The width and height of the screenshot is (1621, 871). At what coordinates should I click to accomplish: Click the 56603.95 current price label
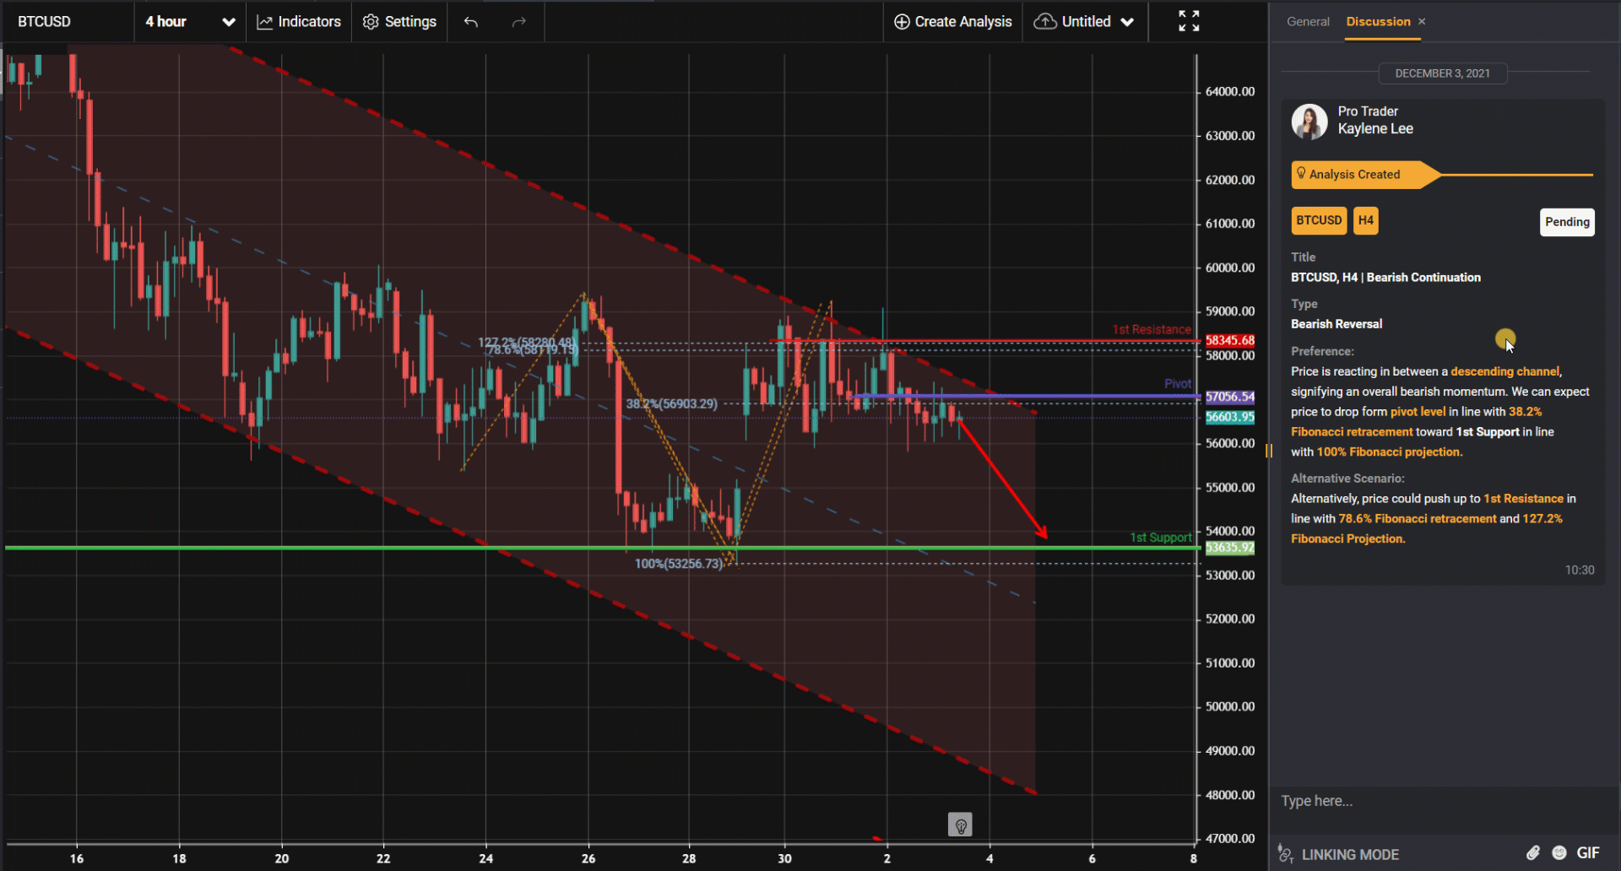[x=1229, y=417]
